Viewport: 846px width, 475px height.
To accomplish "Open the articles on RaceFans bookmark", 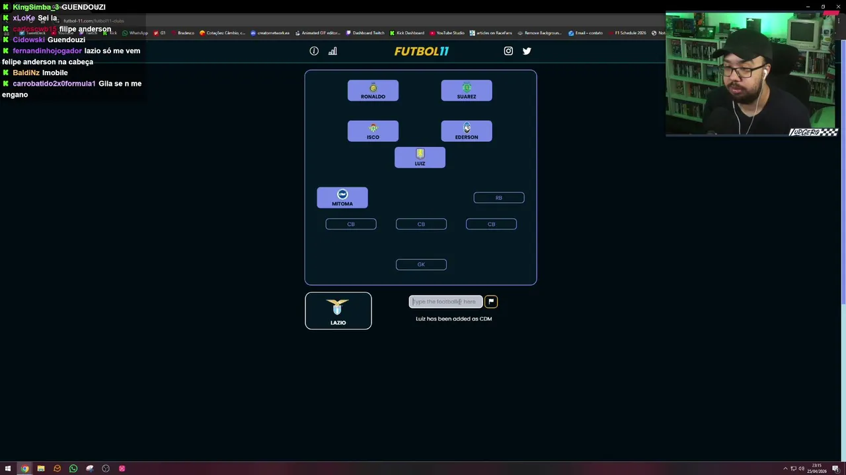I will click(491, 33).
